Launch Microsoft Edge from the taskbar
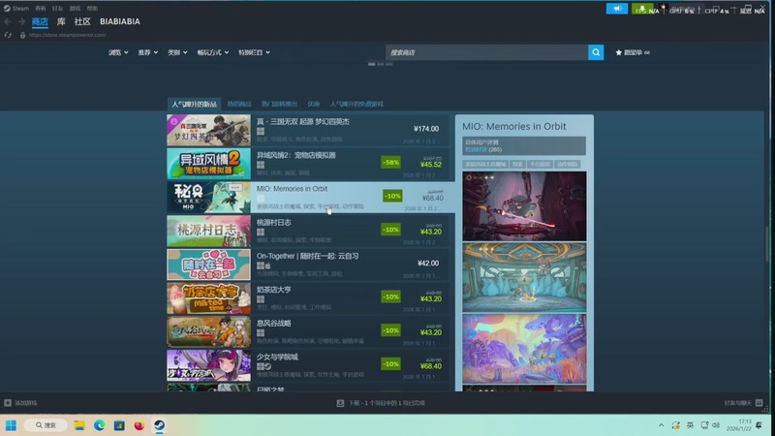This screenshot has width=775, height=436. point(100,425)
